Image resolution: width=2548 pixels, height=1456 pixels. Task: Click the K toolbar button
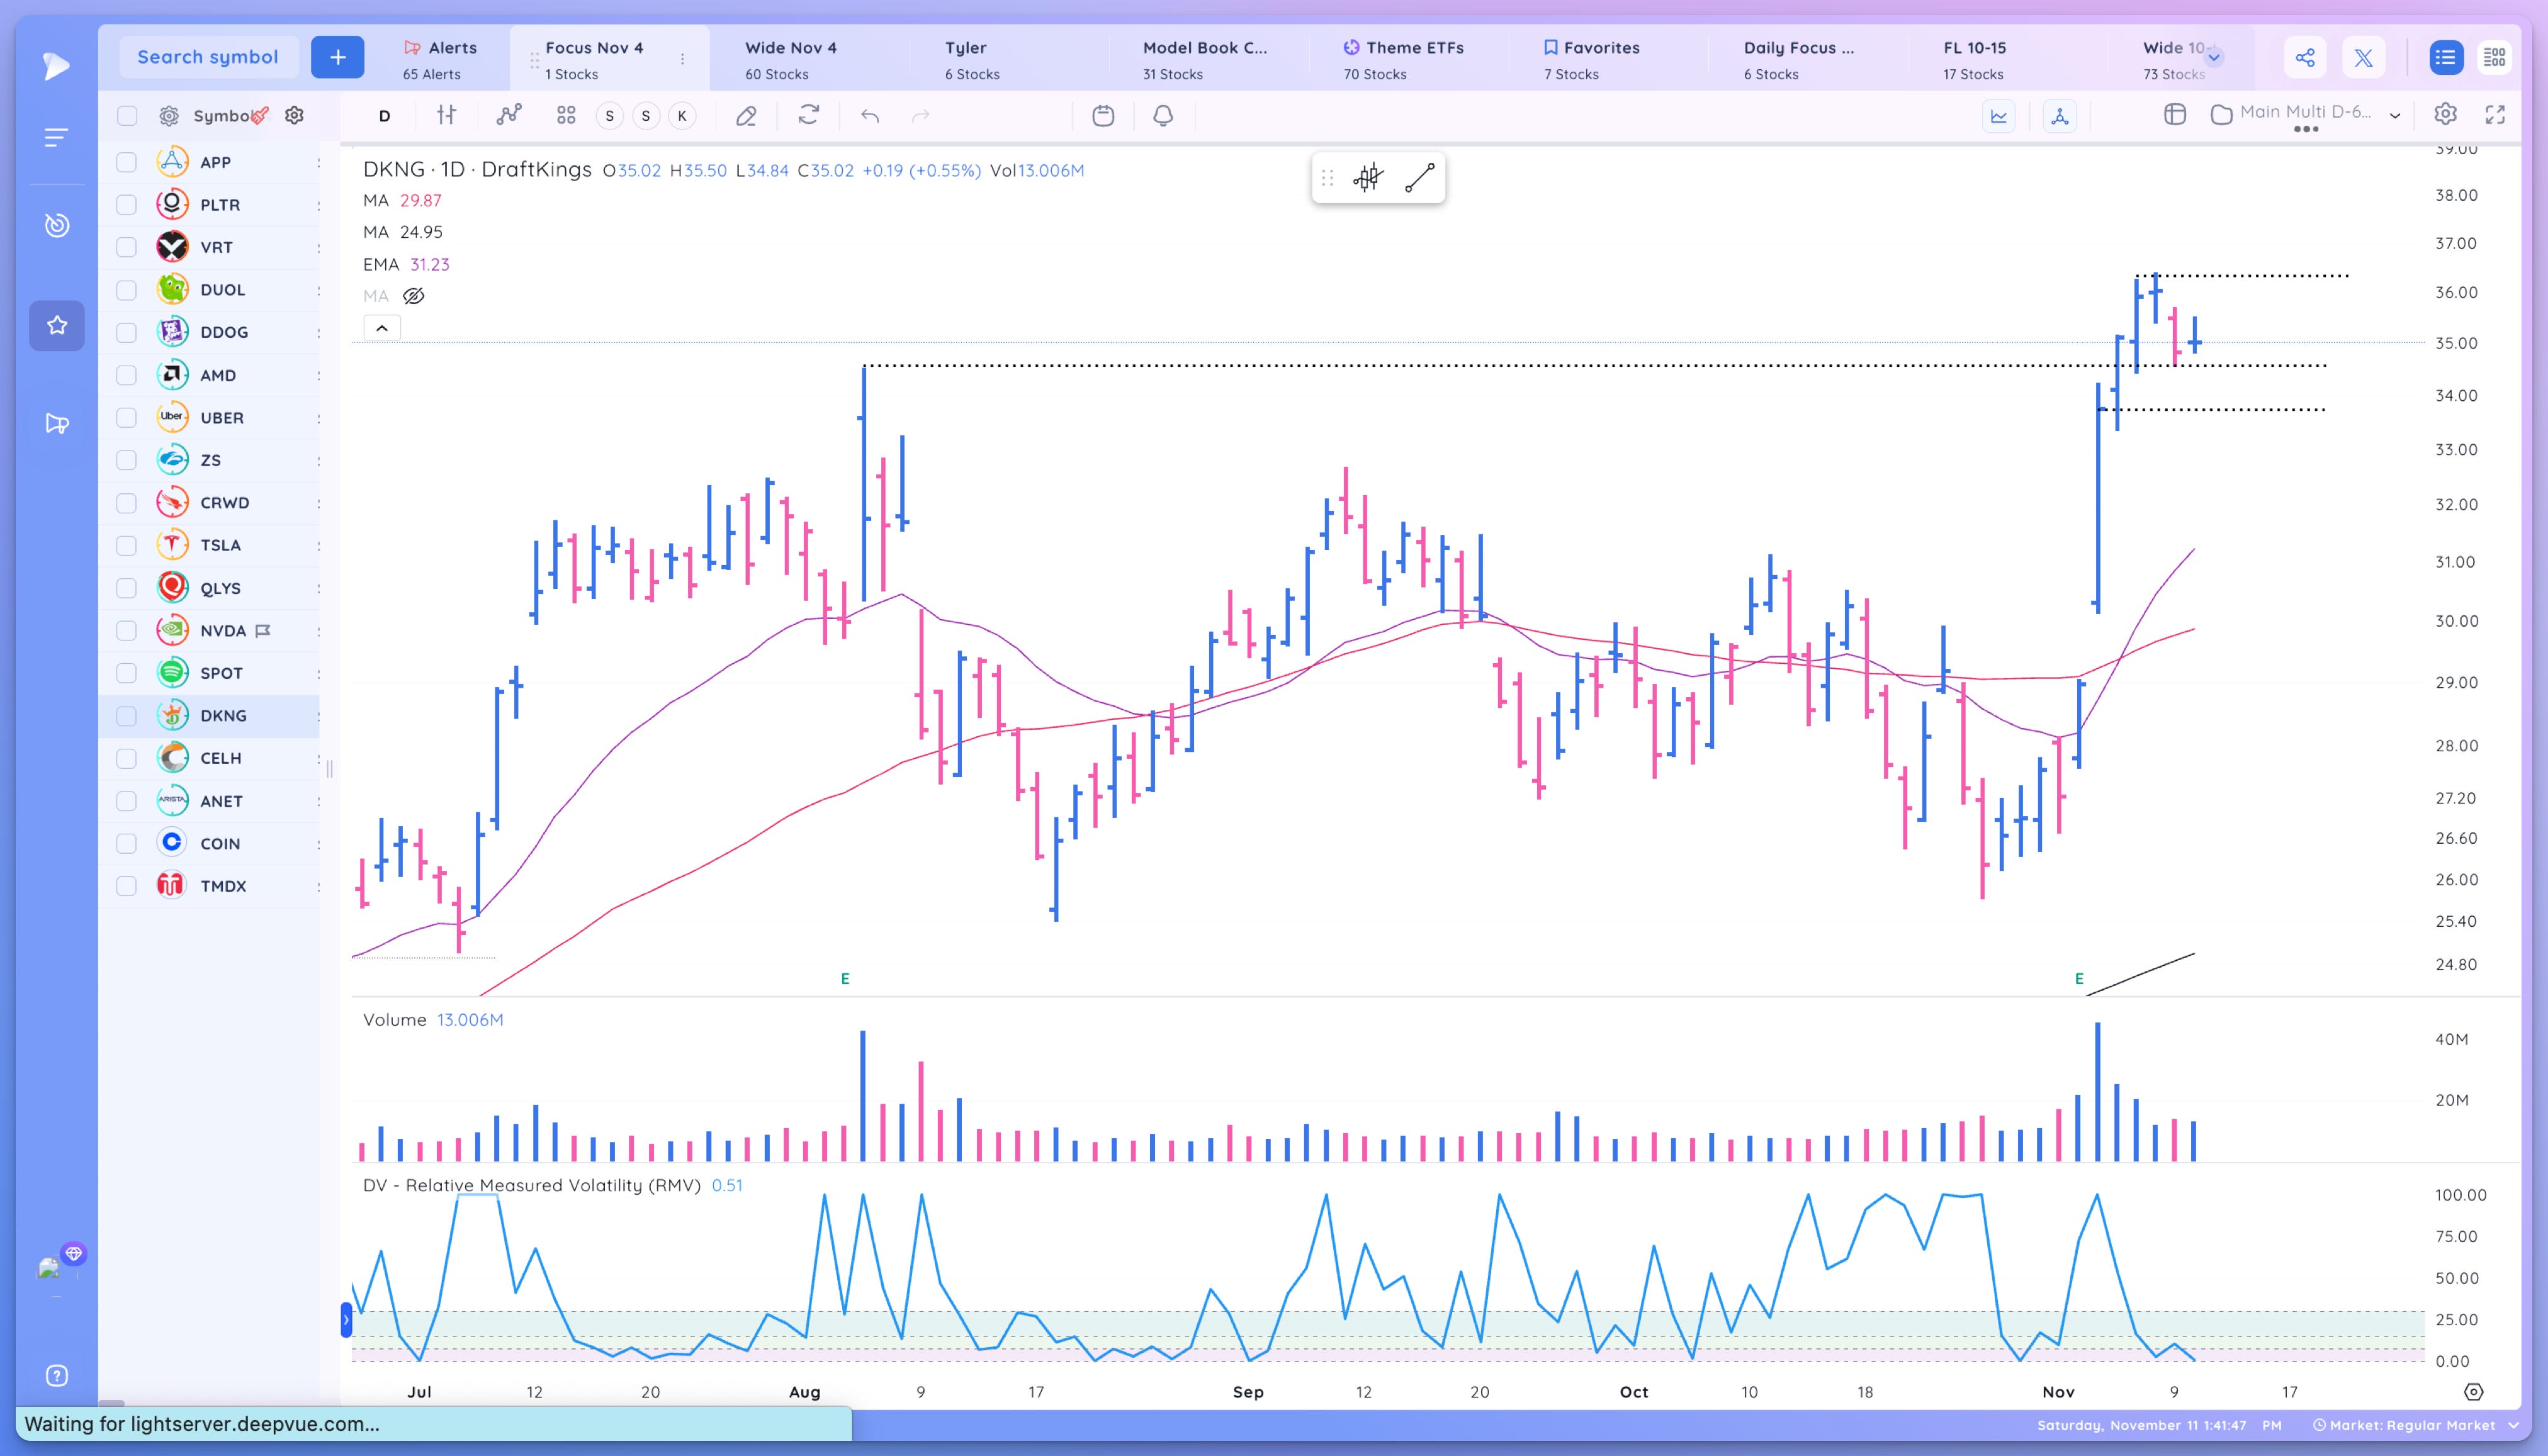[x=682, y=116]
